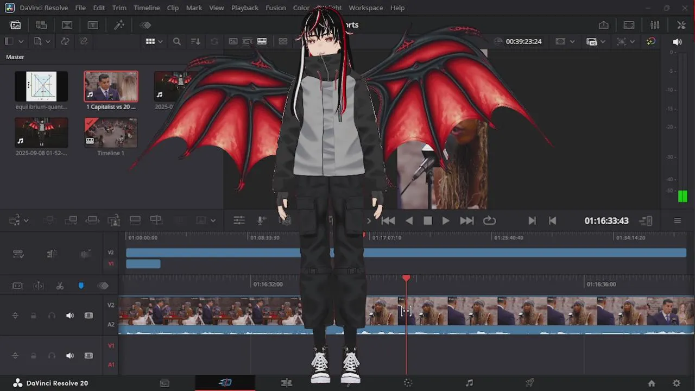The height and width of the screenshot is (391, 695).
Task: Expand the track height arrows on V2/A2
Action: [x=15, y=316]
